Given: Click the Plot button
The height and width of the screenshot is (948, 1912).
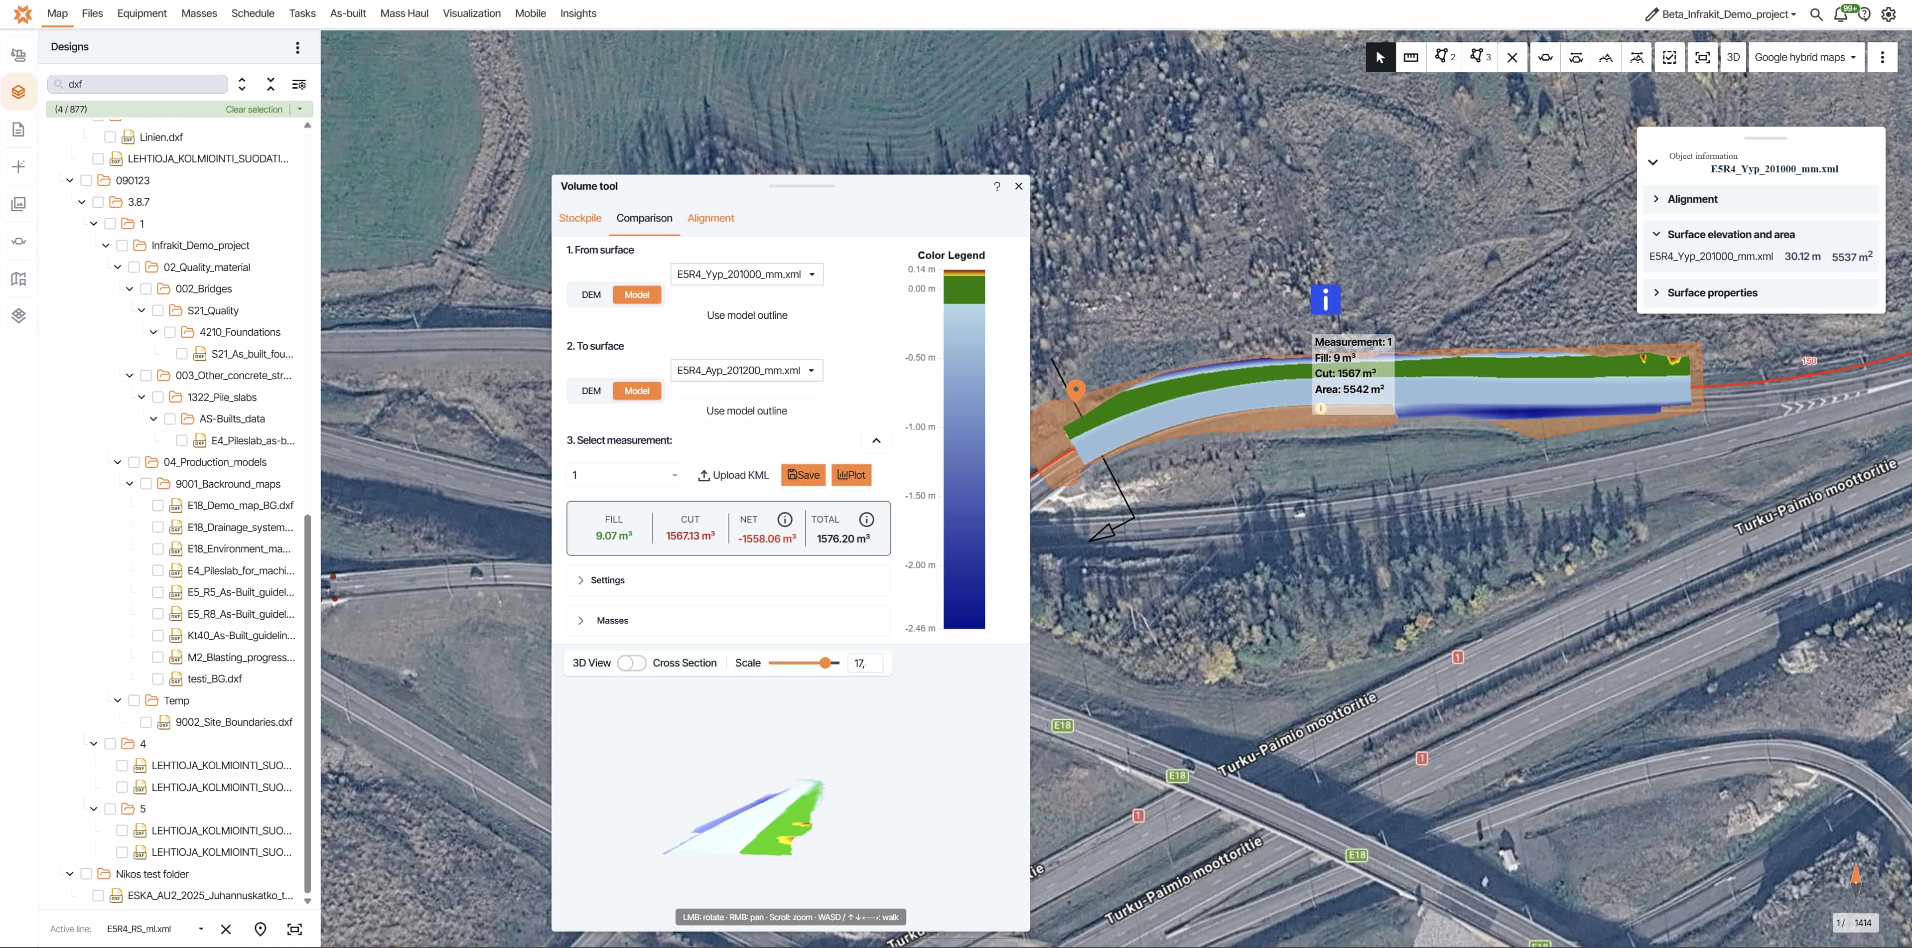Looking at the screenshot, I should click(850, 475).
